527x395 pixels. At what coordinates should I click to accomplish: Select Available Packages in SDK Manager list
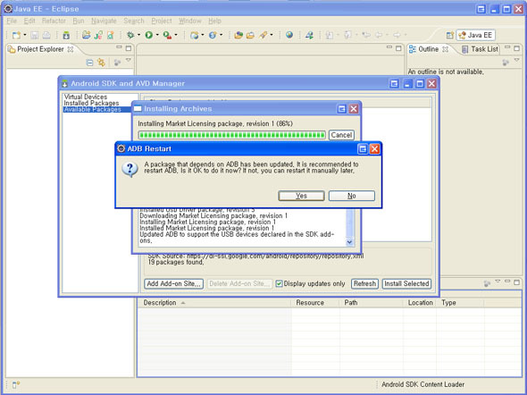[x=97, y=109]
